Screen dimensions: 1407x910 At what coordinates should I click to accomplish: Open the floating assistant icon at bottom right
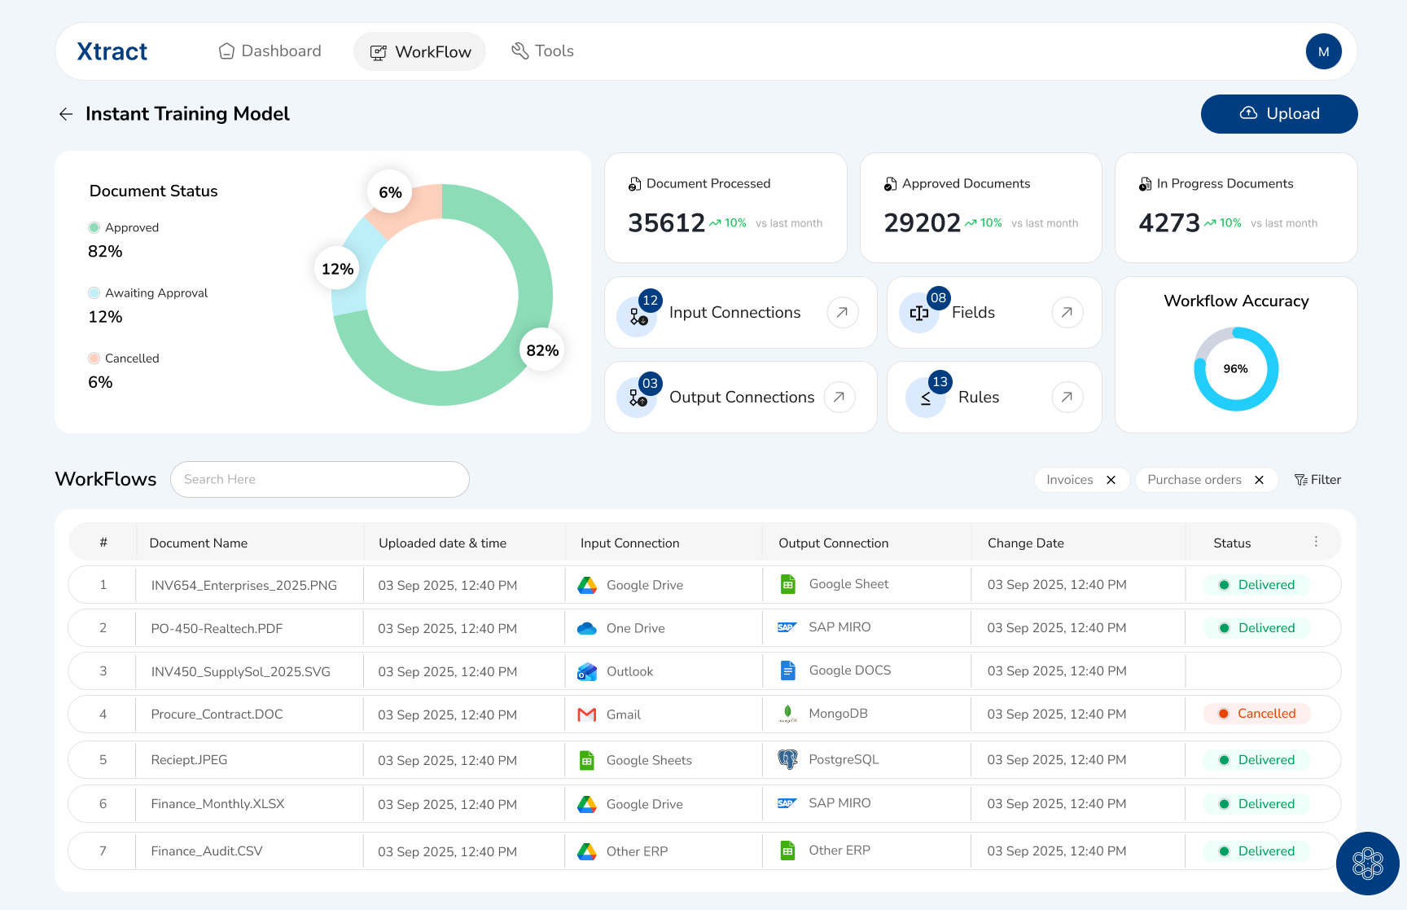1367,863
